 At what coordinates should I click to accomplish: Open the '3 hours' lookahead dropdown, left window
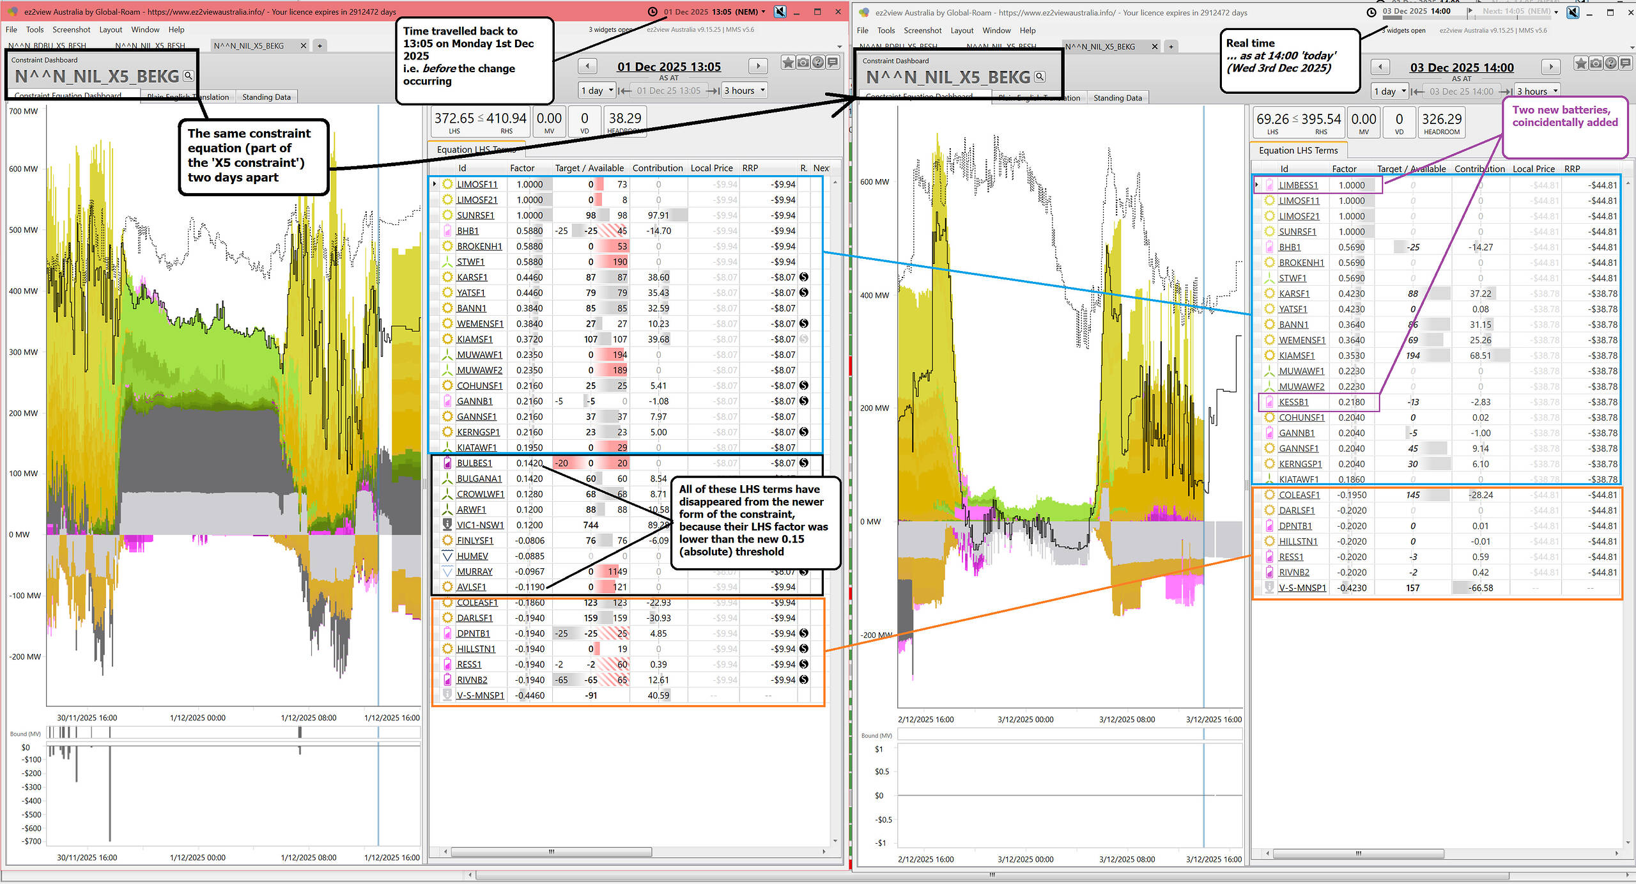tap(744, 90)
